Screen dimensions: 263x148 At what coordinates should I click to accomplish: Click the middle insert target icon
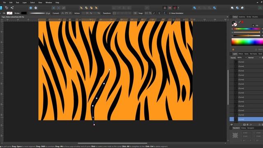click(x=238, y=8)
